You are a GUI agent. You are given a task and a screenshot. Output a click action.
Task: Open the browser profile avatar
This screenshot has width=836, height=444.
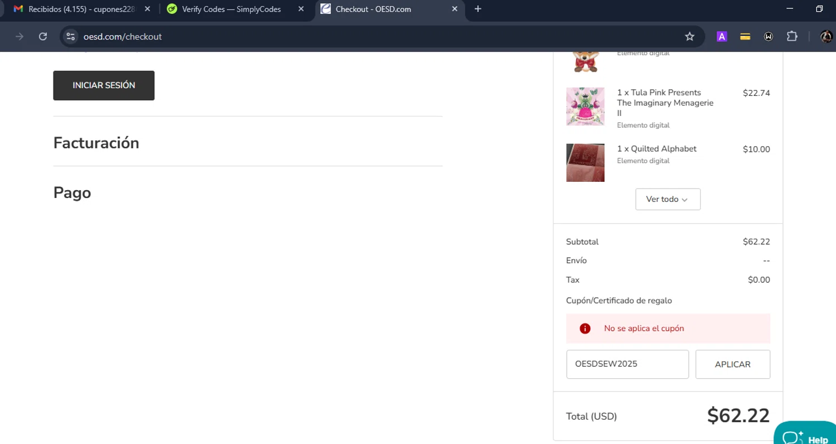tap(826, 37)
